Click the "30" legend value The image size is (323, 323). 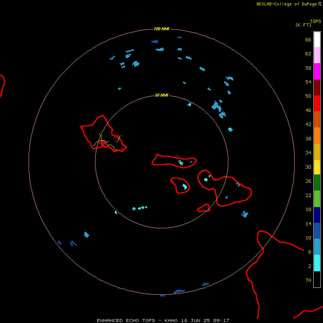(308, 167)
